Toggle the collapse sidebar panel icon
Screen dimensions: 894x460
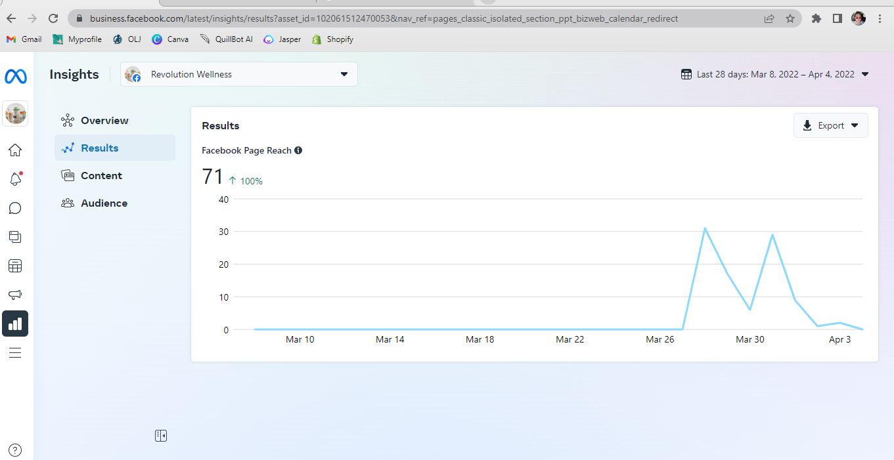point(161,436)
